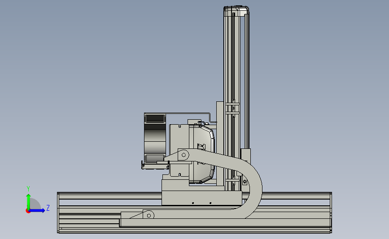Image resolution: width=389 pixels, height=239 pixels.
Task: Click the green Y axis arrow
Action: pos(29,201)
